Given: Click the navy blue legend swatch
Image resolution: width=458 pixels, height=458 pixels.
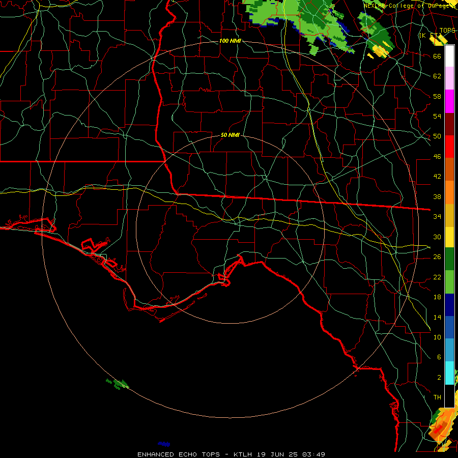Looking at the screenshot, I should pos(449,305).
